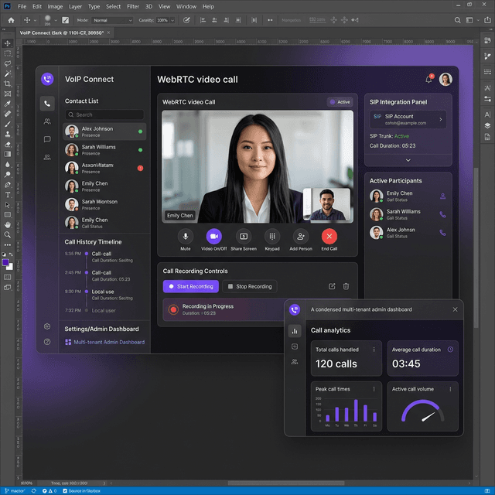
Task: Open the Layer menu
Action: click(75, 6)
